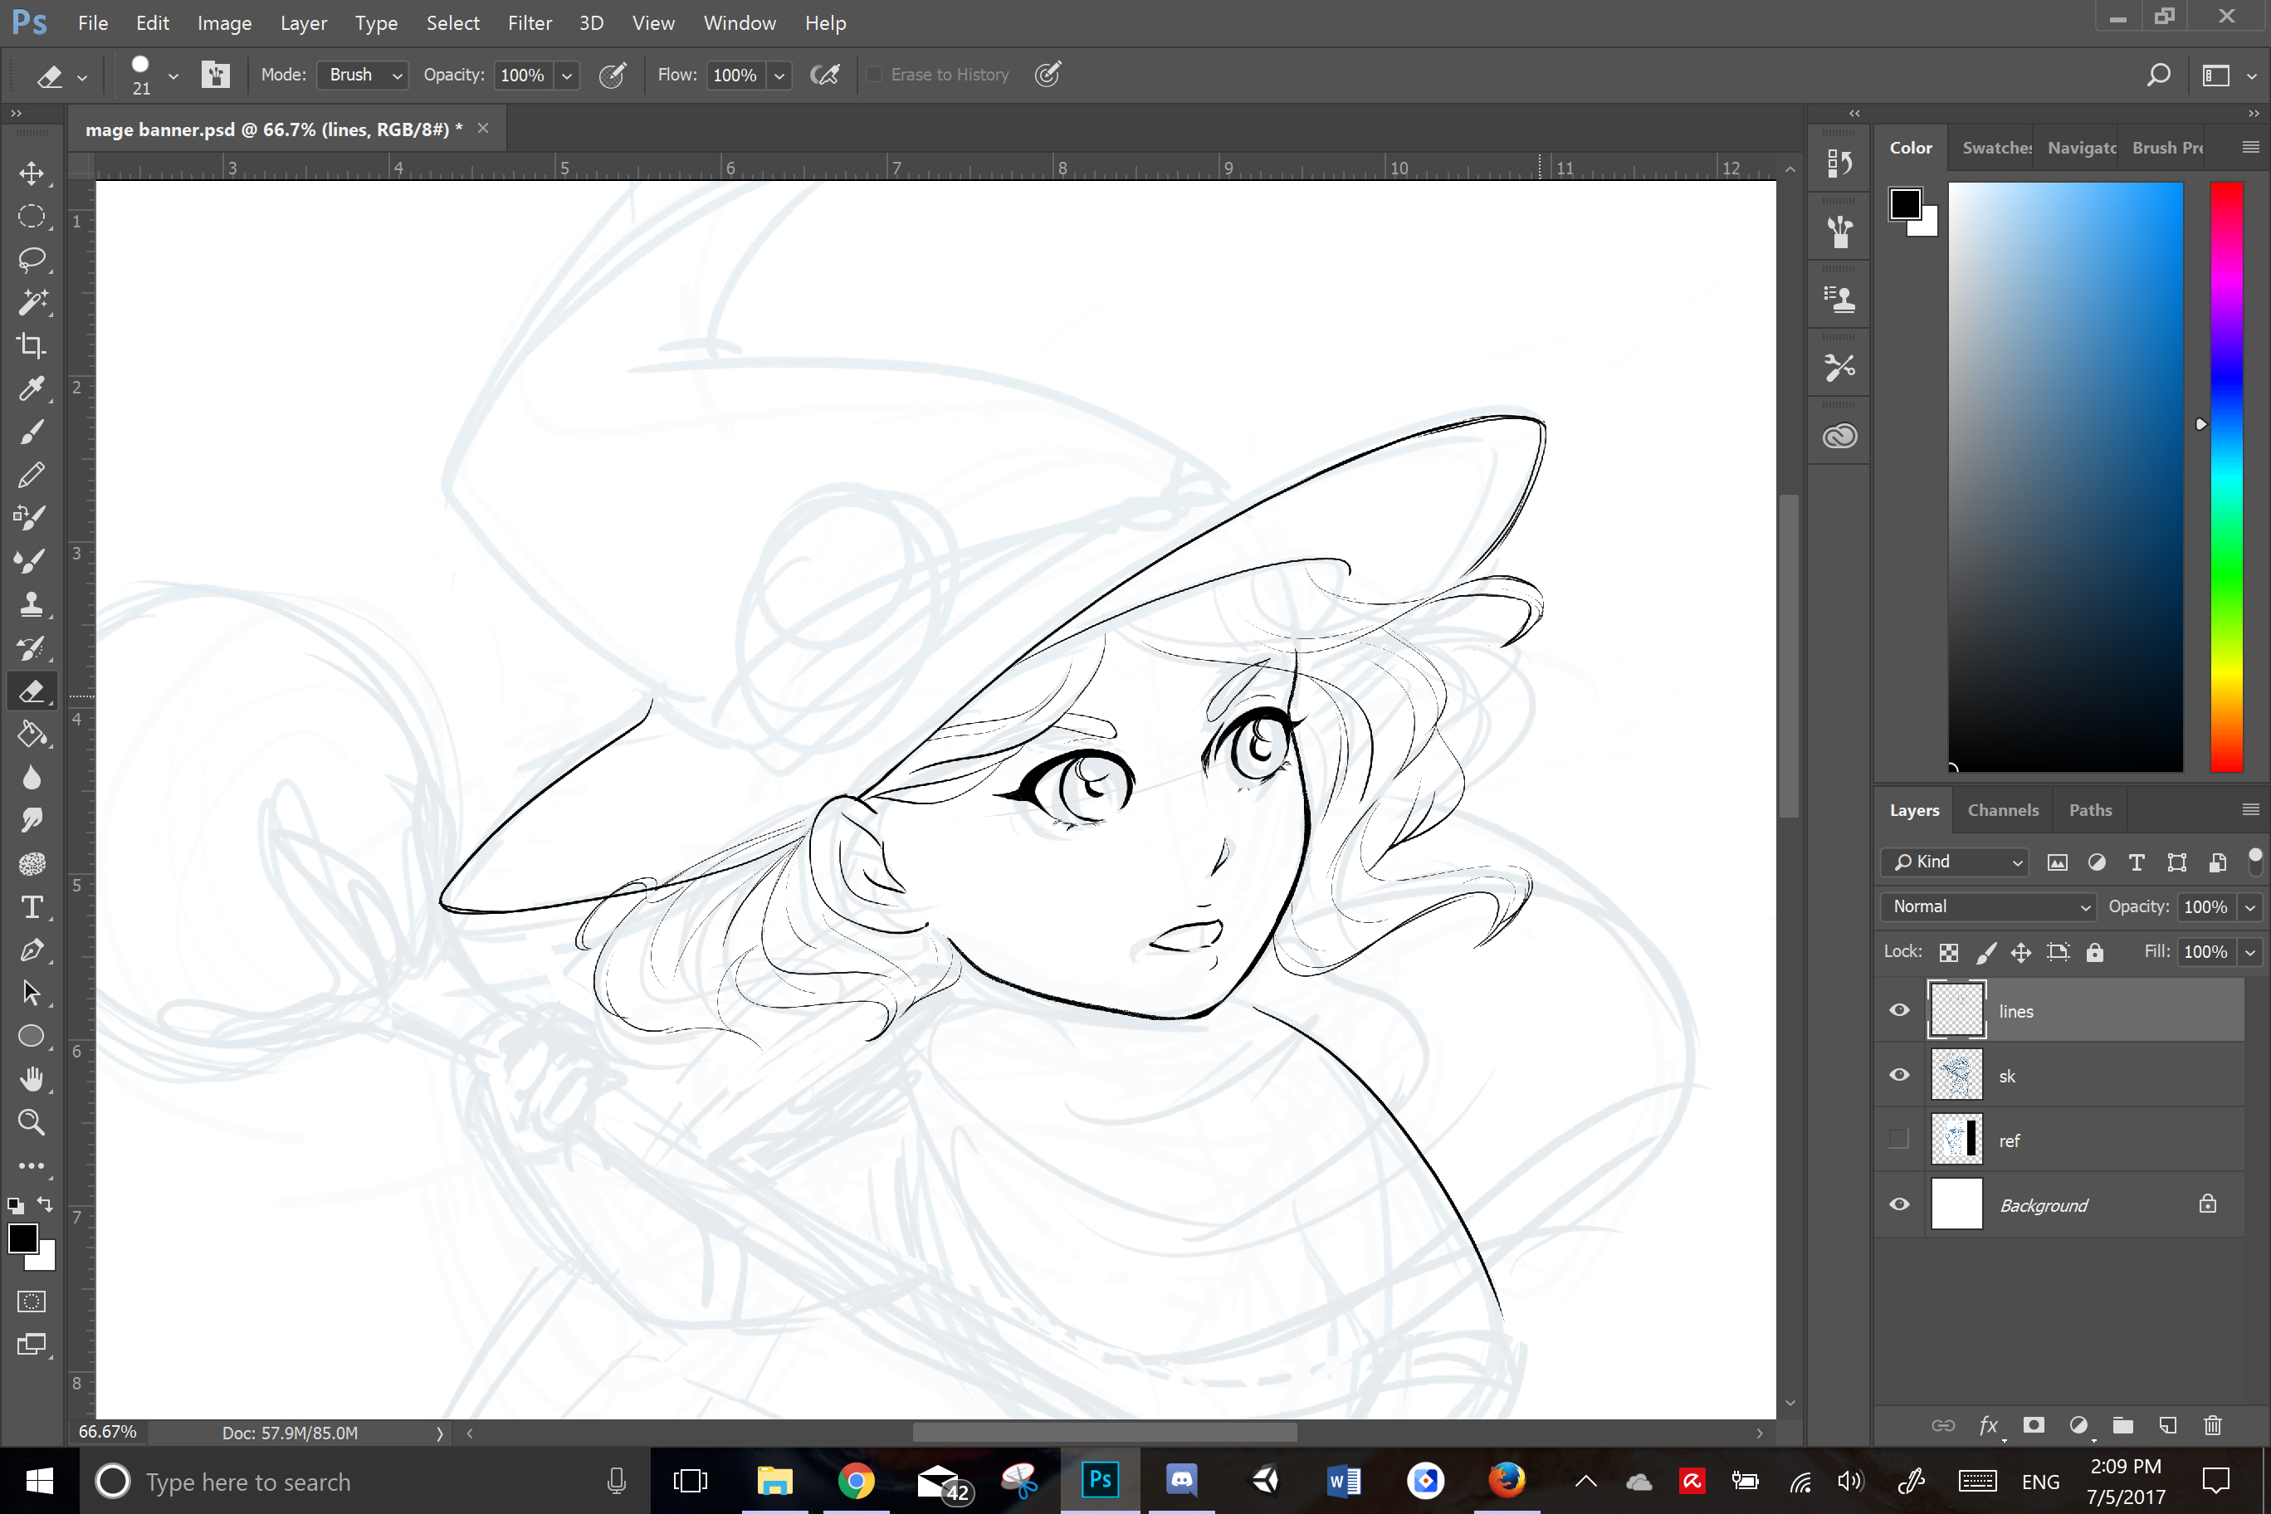
Task: Hide the Background layer
Action: [1899, 1204]
